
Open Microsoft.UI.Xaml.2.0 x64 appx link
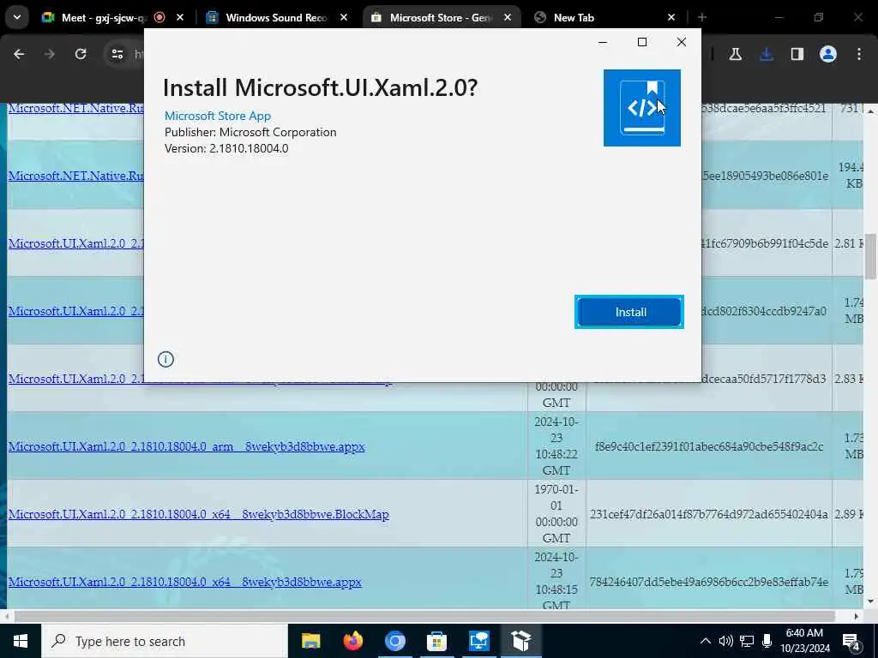point(185,582)
